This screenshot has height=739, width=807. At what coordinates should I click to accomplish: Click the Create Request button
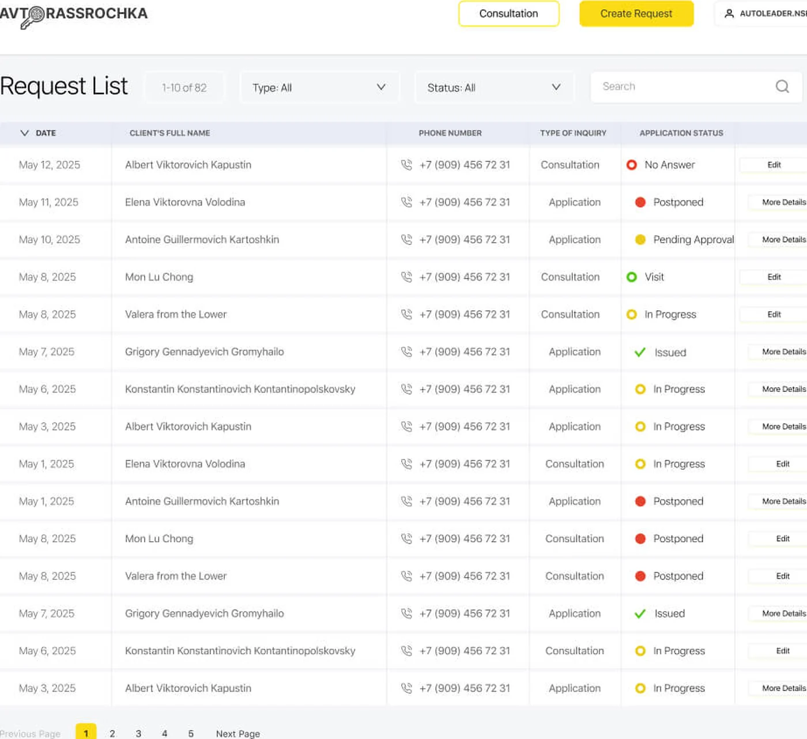[x=636, y=13]
